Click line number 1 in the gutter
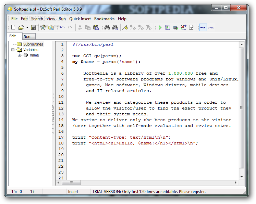Viewport: 256px width, 204px height. 62,44
